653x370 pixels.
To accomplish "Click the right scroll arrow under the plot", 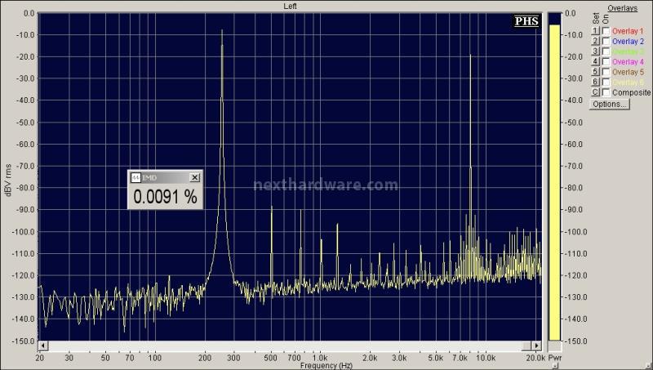I will [536, 345].
